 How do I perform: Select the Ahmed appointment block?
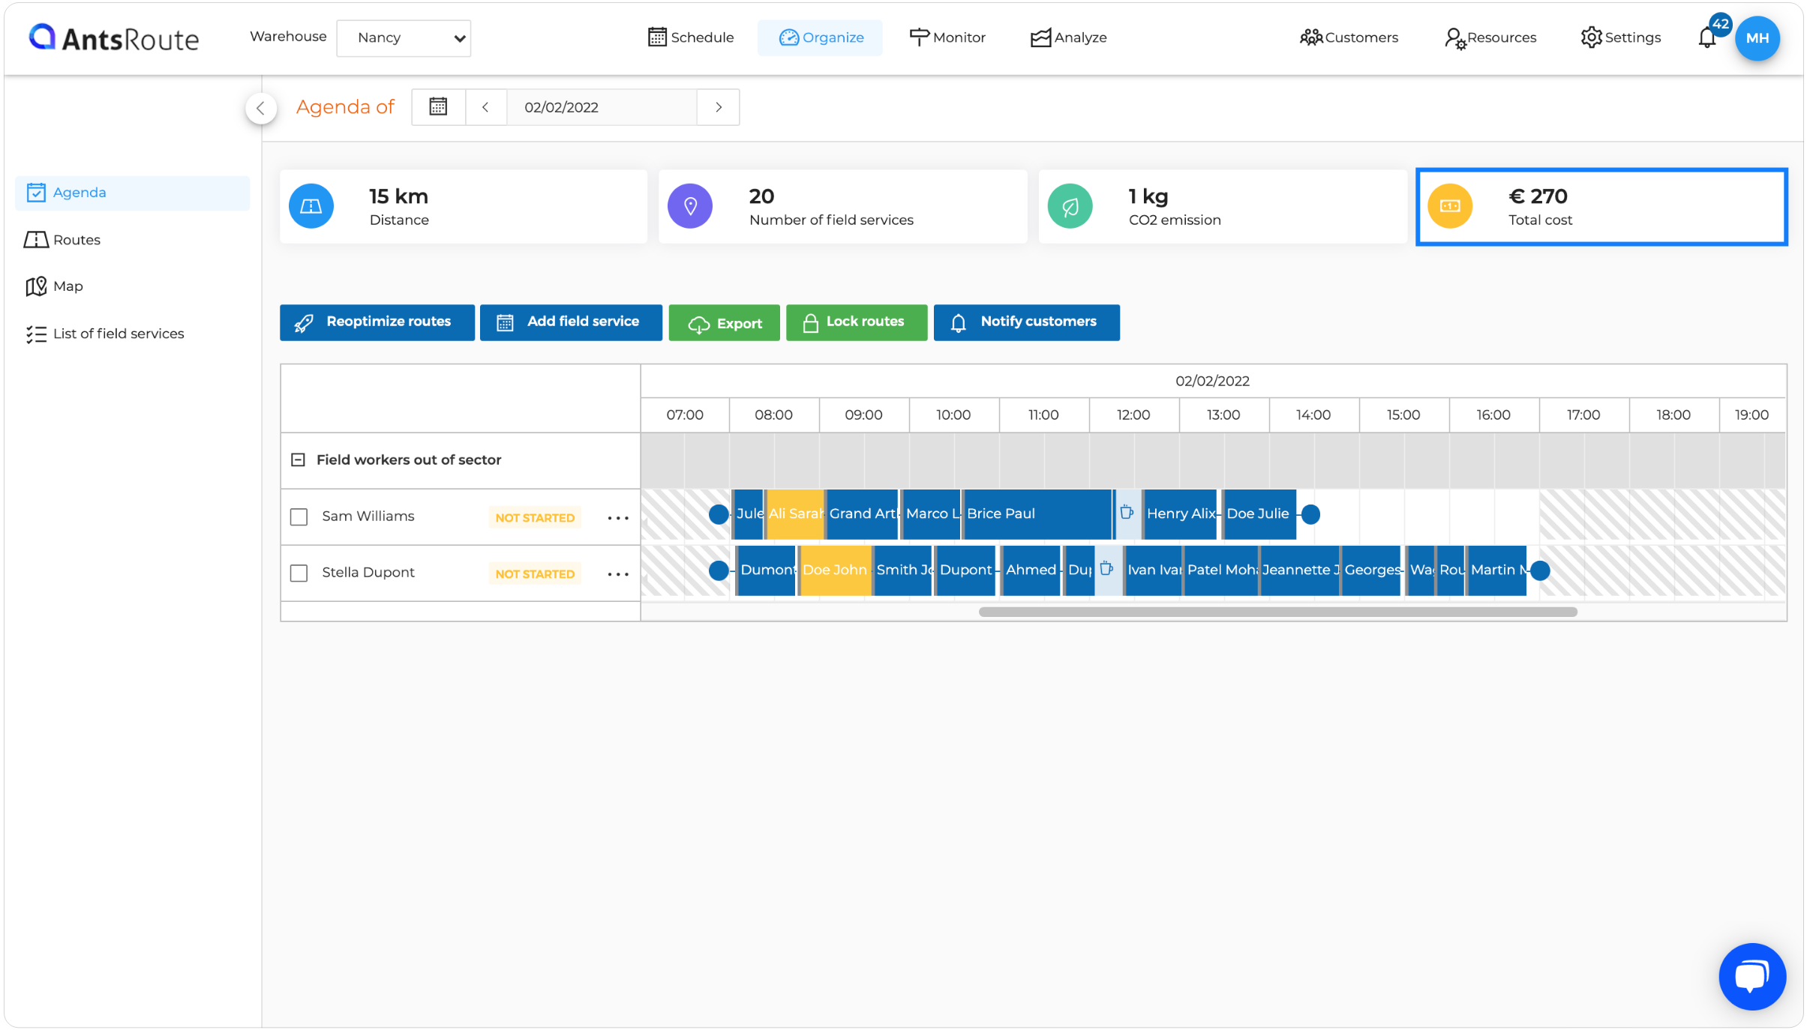[x=1031, y=570]
